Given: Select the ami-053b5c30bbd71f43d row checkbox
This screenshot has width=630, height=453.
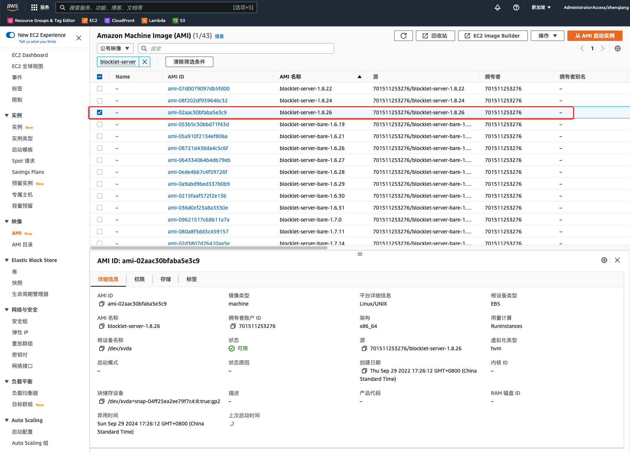Looking at the screenshot, I should [x=100, y=124].
